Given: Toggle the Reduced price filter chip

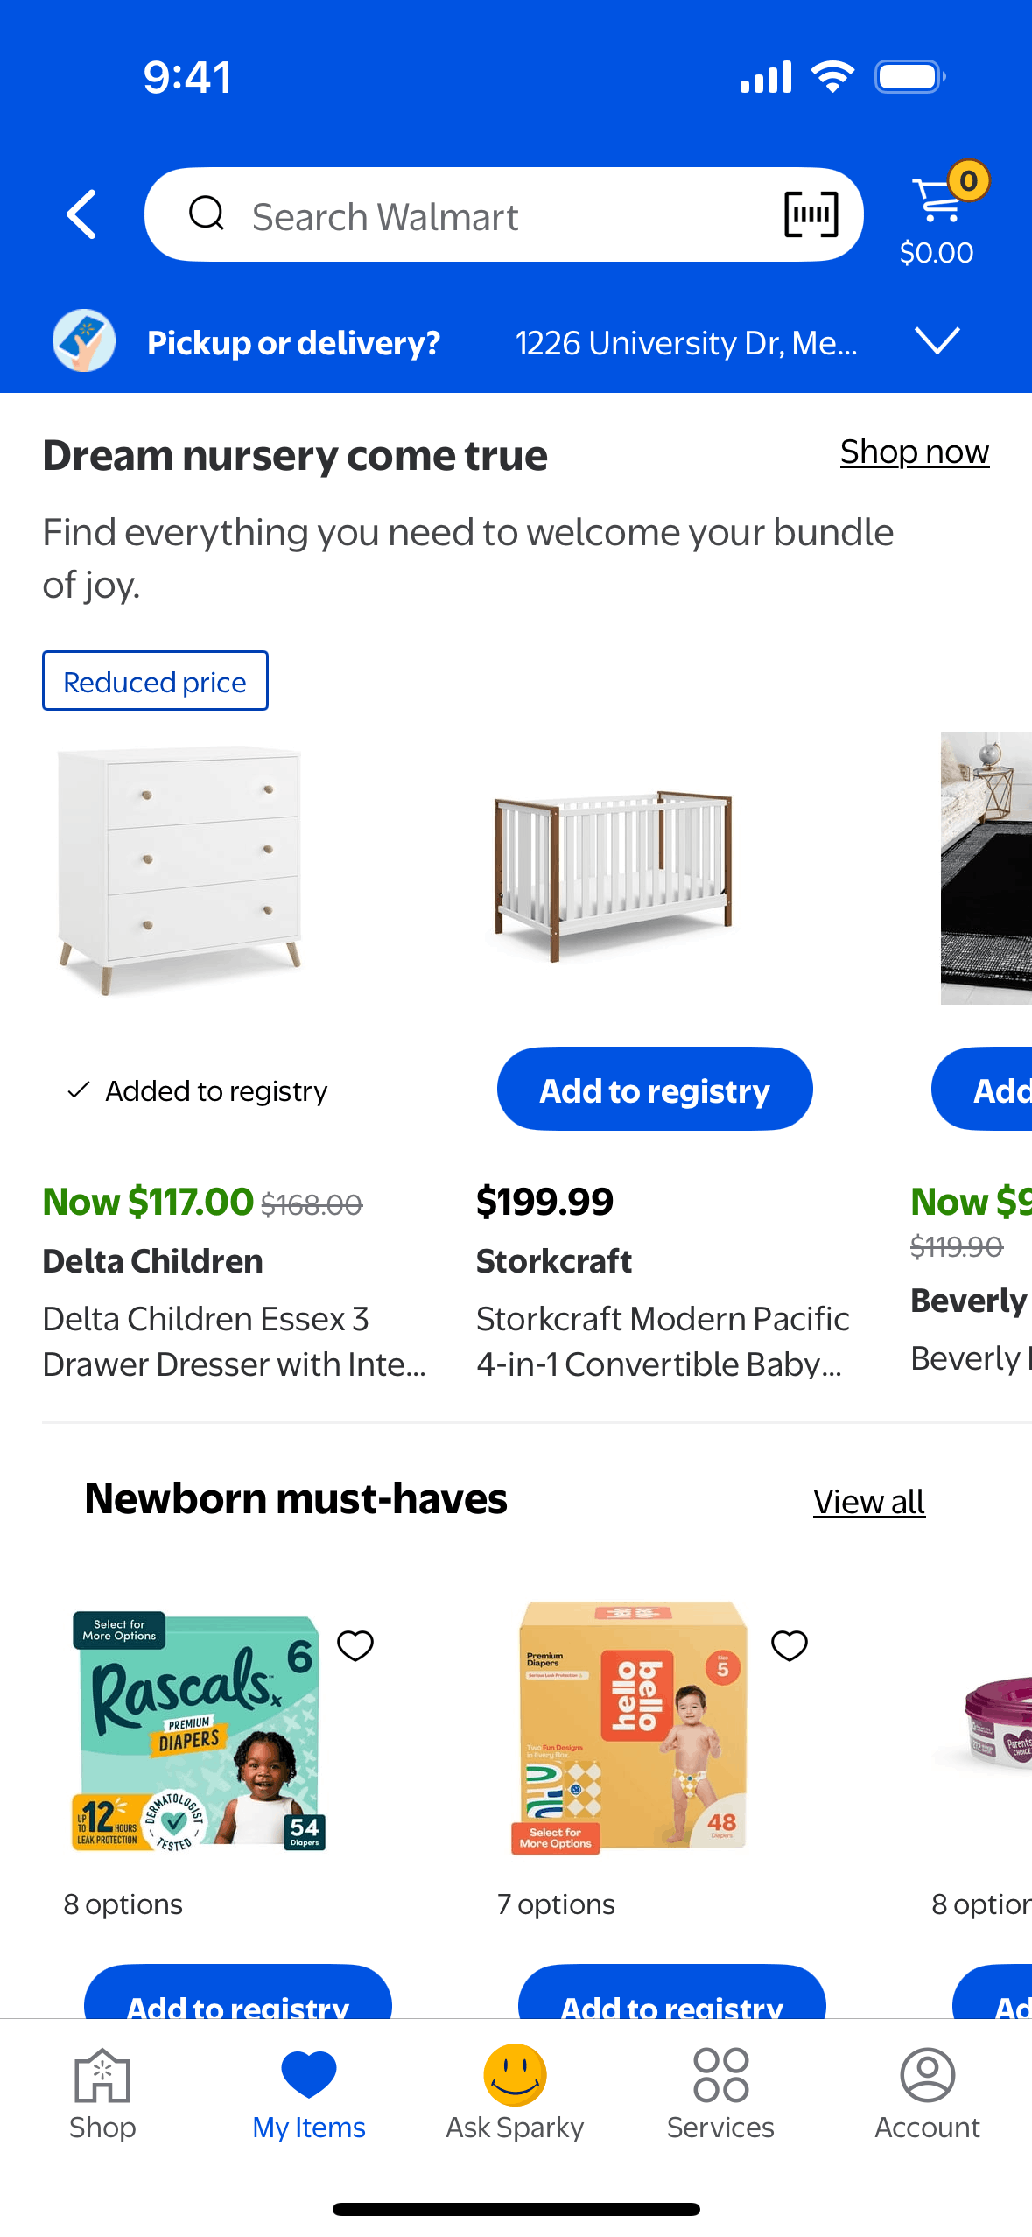Looking at the screenshot, I should point(155,681).
